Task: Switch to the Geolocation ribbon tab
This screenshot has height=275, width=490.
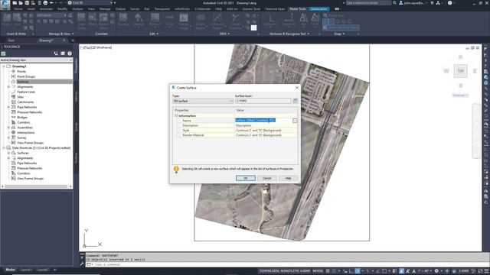Action: (319, 9)
